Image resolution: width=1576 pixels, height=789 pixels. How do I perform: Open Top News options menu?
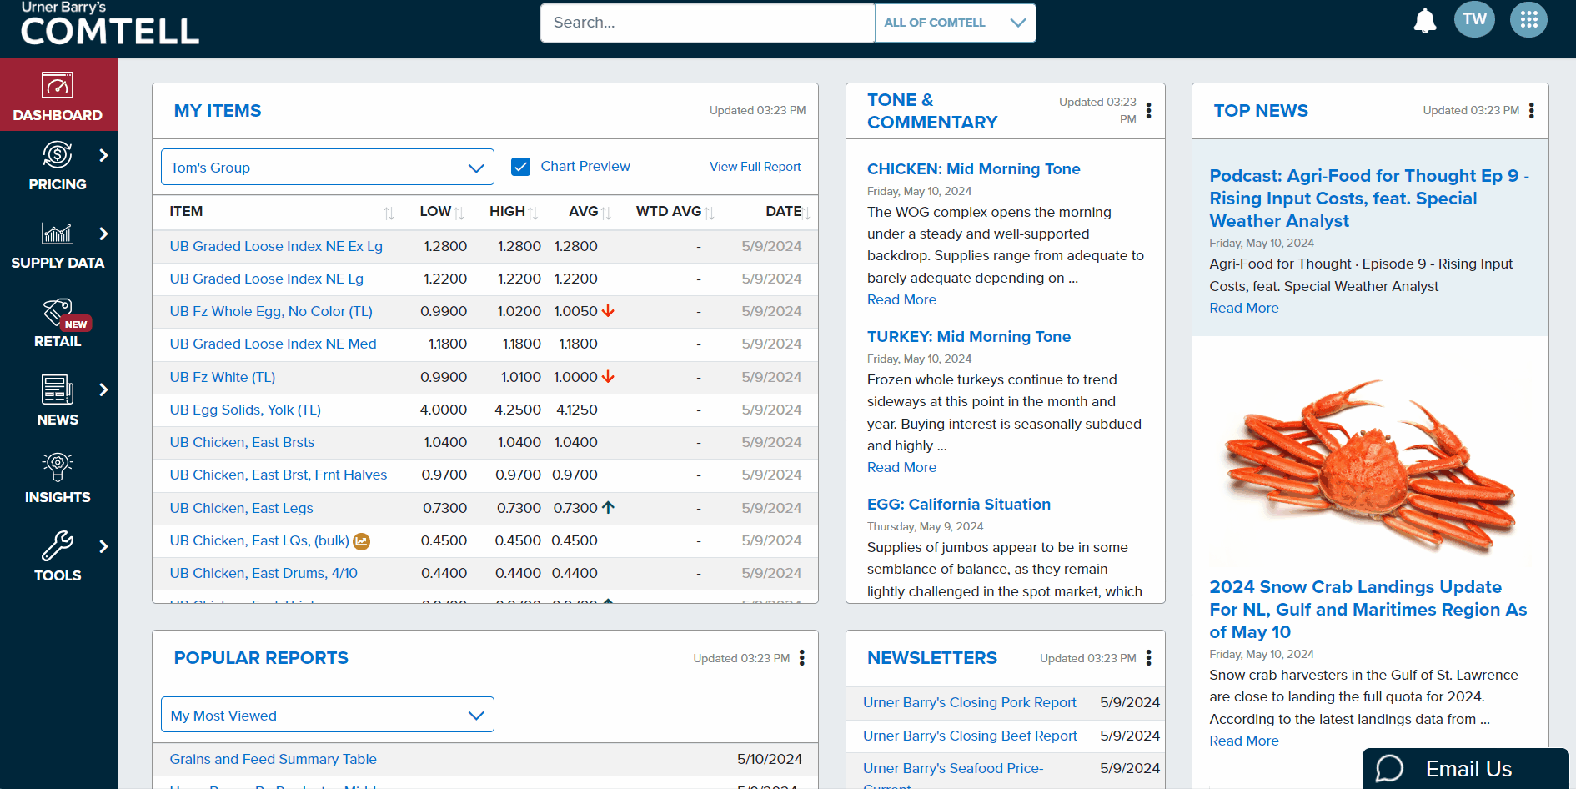coord(1532,110)
